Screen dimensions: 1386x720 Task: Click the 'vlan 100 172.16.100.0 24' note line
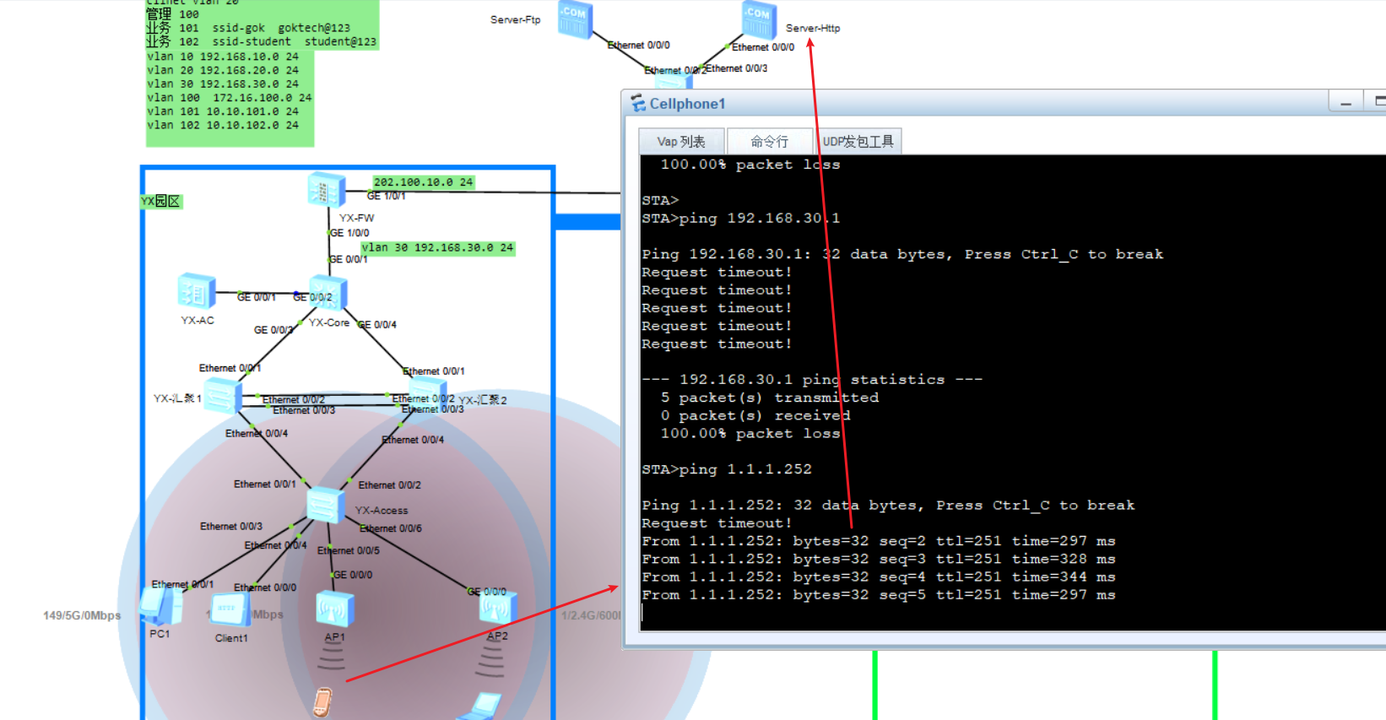230,98
